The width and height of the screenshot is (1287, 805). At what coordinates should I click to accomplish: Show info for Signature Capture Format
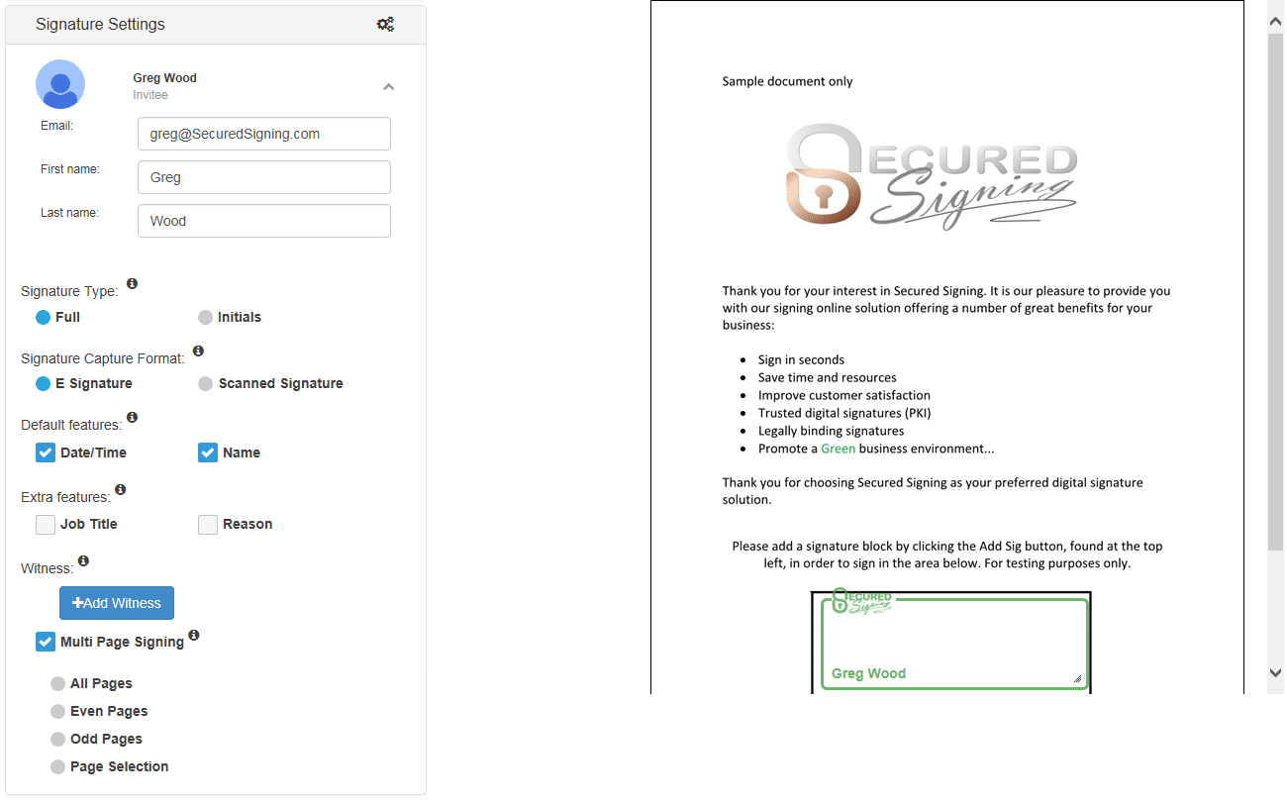tap(198, 352)
